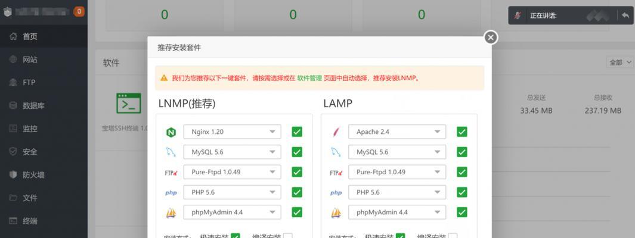
Task: Click the PHP logo icon in LNMP
Action: [x=171, y=193]
